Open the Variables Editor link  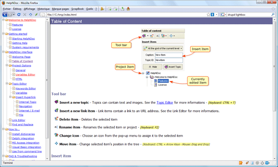pyautogui.click(x=25, y=75)
